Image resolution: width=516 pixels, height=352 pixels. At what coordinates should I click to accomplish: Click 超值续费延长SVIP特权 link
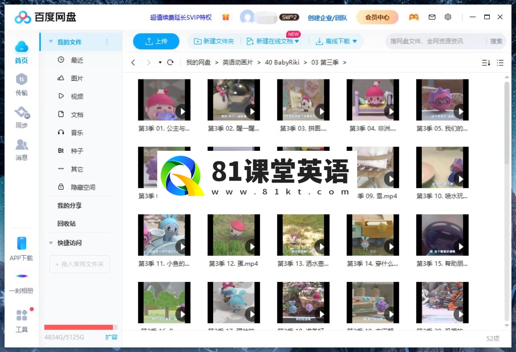[x=181, y=17]
